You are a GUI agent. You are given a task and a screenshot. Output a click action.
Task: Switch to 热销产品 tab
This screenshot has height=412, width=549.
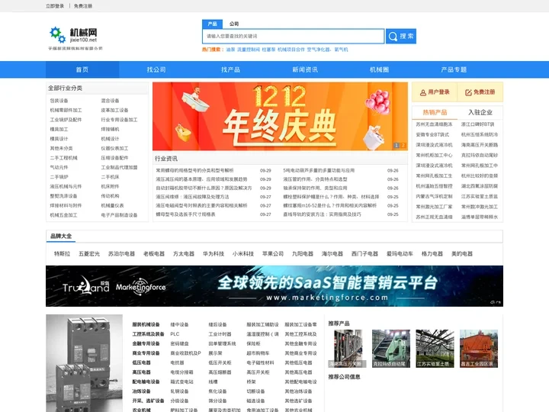[x=435, y=112]
